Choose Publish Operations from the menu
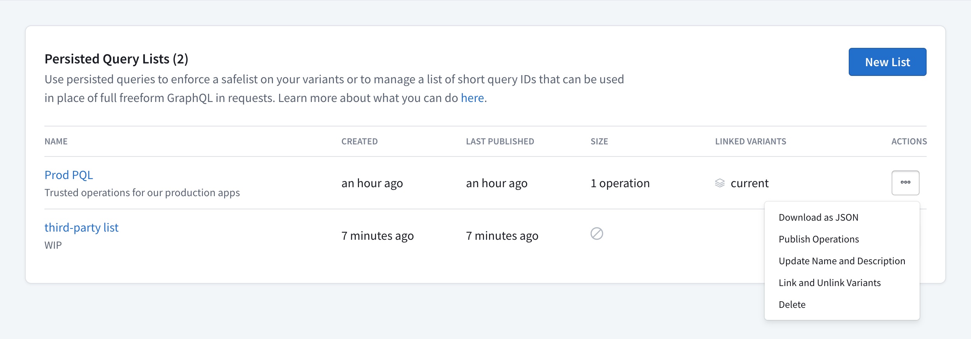 (x=819, y=239)
